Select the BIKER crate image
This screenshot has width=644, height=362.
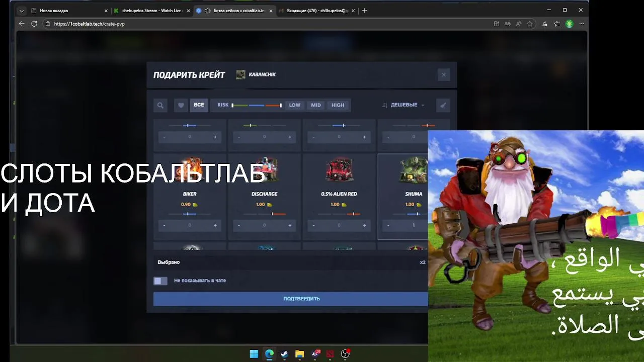190,171
